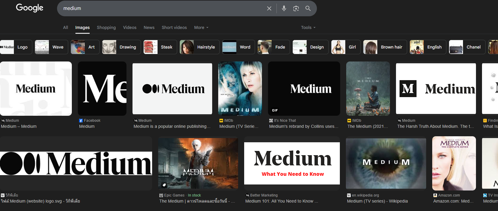Filter by the Wave chip
Screen dimensions: 498x211
coord(51,47)
